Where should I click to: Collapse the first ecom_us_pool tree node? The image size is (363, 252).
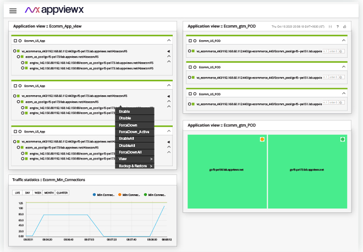[x=169, y=56]
